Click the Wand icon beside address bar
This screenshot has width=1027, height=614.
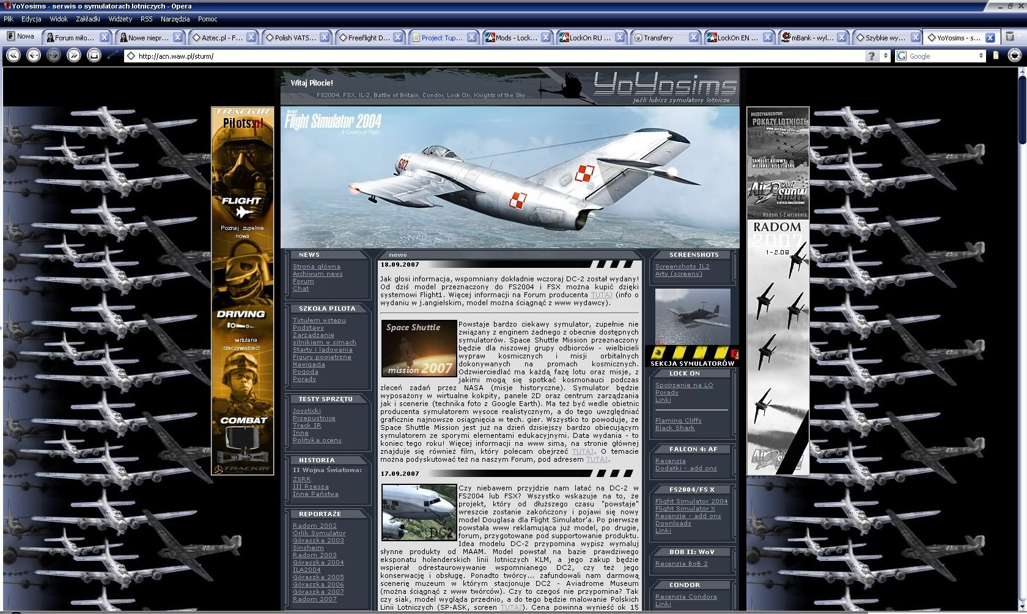pos(112,56)
